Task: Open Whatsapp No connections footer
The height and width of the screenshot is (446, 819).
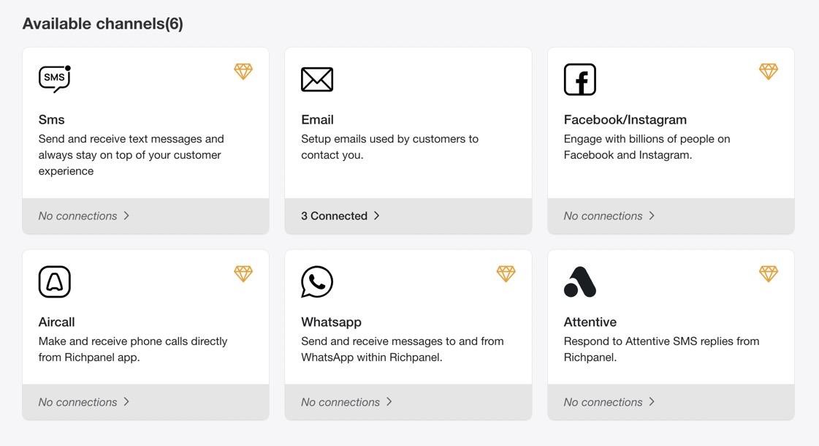Action: coord(347,402)
